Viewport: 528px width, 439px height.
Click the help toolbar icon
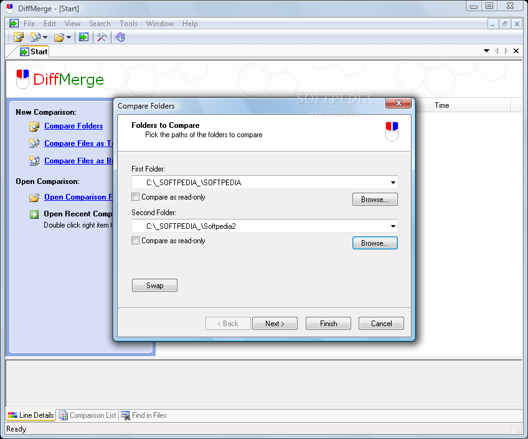pyautogui.click(x=120, y=37)
